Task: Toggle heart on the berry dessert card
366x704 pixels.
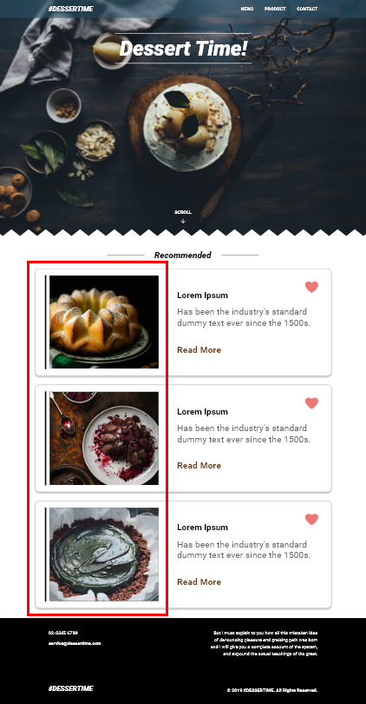Action: tap(312, 403)
